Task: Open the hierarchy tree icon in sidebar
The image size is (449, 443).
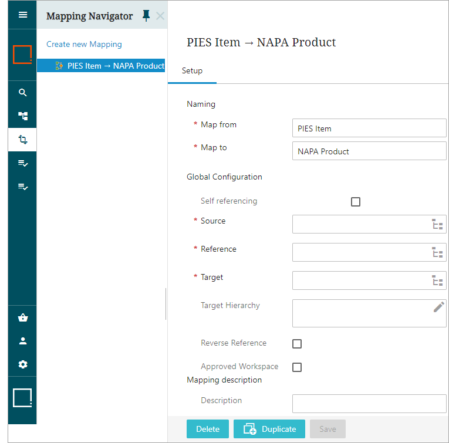Action: pyautogui.click(x=23, y=116)
